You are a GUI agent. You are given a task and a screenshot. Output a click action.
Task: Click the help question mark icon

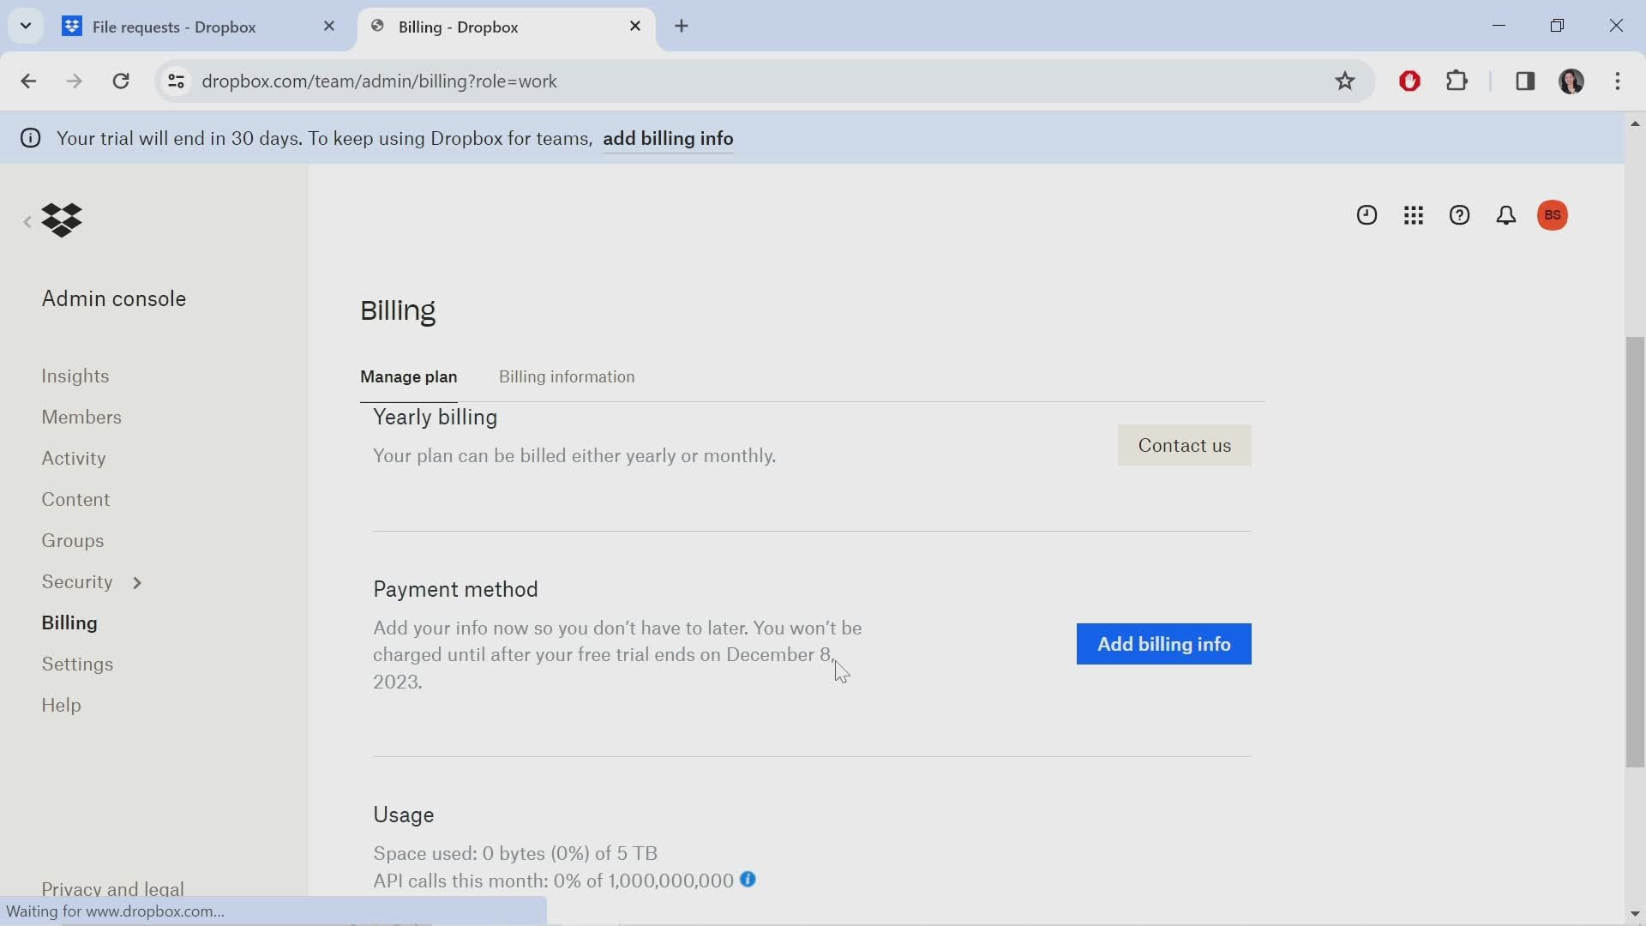[1458, 215]
